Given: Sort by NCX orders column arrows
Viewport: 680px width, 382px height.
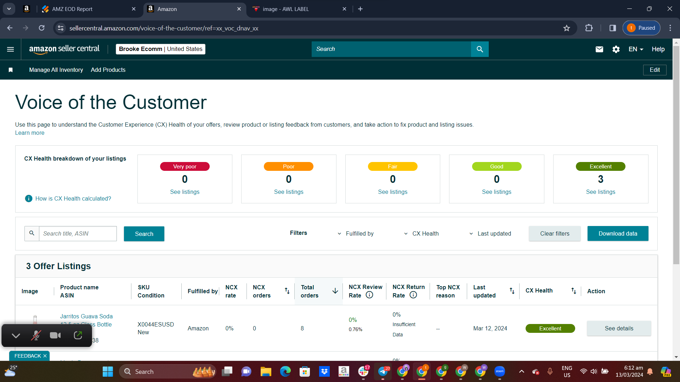Looking at the screenshot, I should click(287, 291).
